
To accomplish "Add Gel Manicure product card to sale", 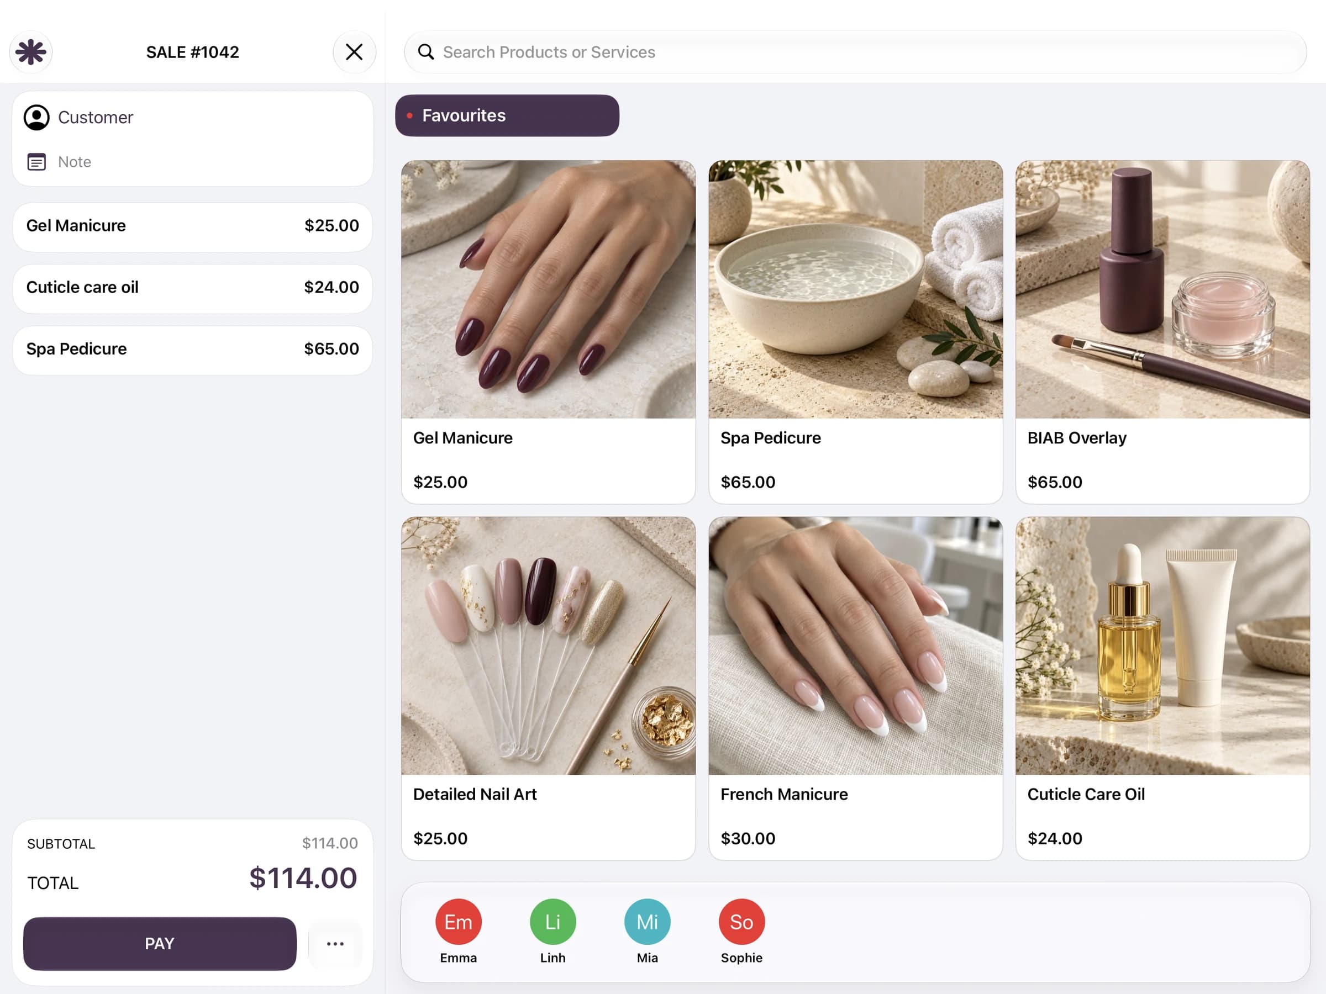I will (549, 332).
